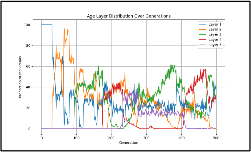
Task: Click the y-axis tick label 20
Action: point(28,108)
